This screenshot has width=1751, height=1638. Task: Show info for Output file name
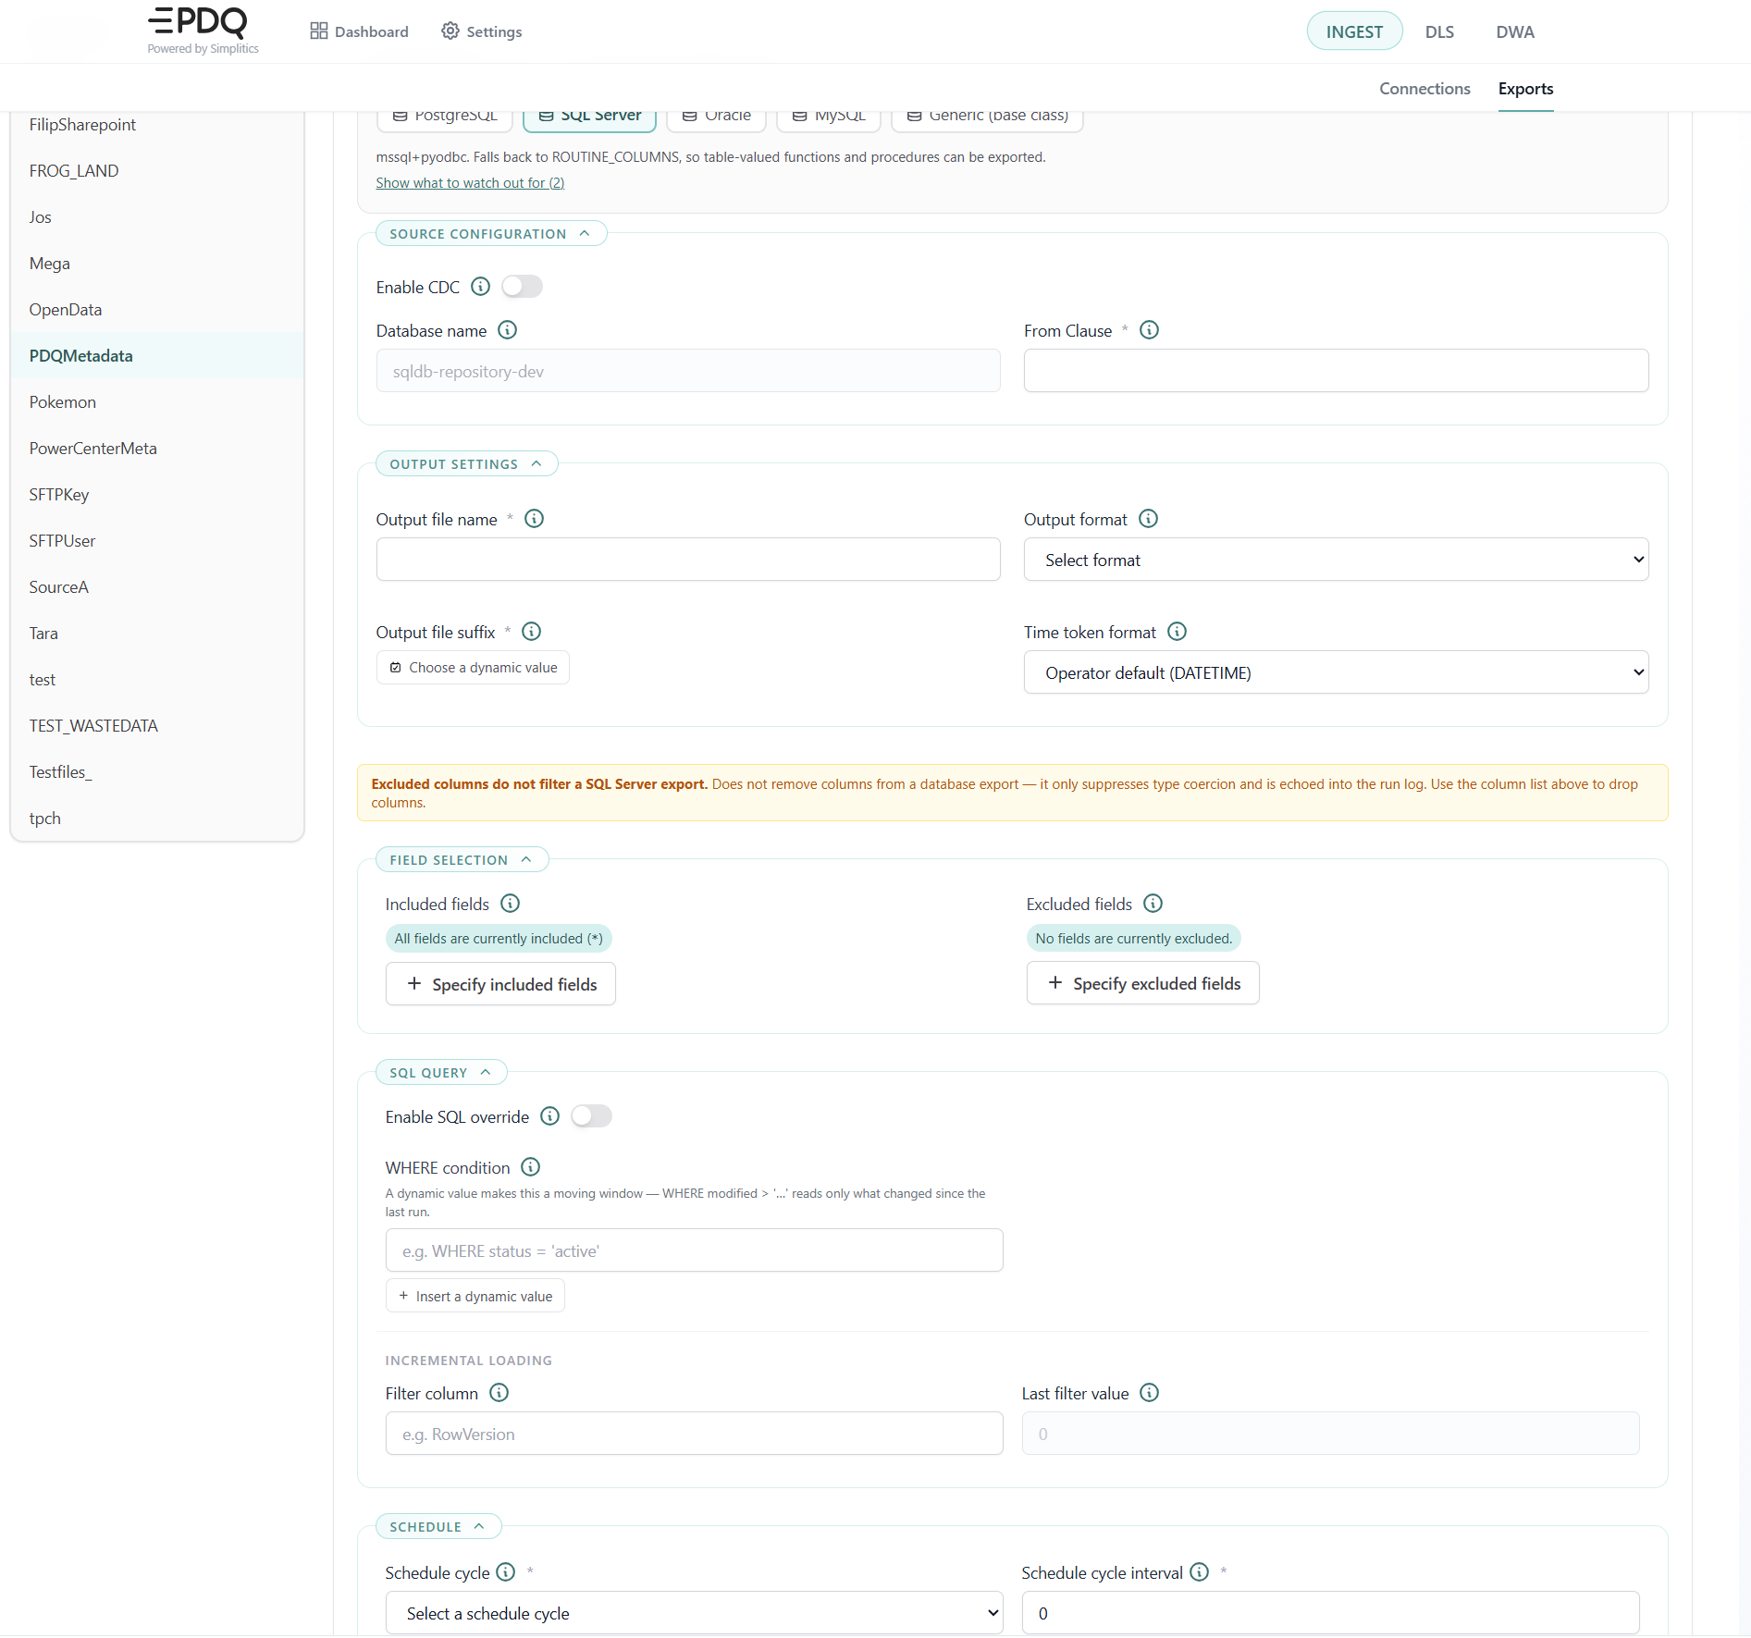tap(534, 519)
